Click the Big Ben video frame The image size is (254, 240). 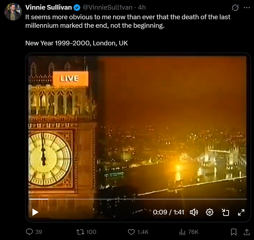138,126
